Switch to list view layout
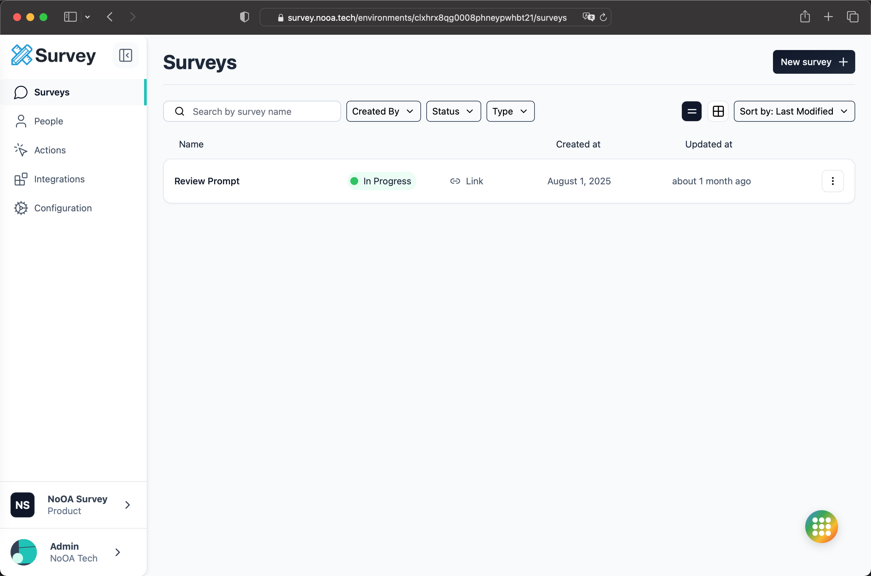Screen dimensions: 871x576 coord(691,111)
